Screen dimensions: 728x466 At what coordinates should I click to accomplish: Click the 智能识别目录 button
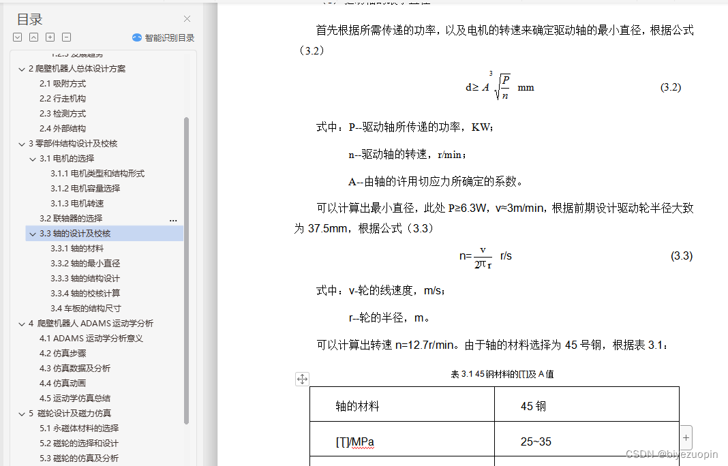click(164, 37)
